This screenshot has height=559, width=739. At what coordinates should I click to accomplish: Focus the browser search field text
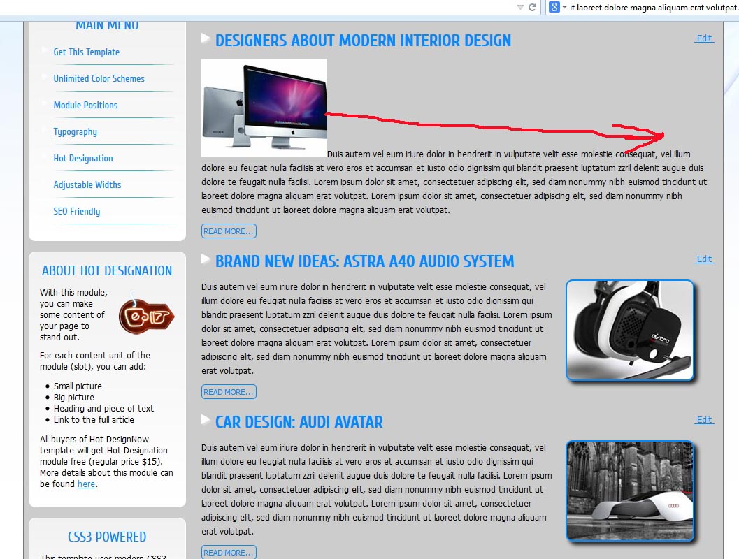(x=654, y=8)
